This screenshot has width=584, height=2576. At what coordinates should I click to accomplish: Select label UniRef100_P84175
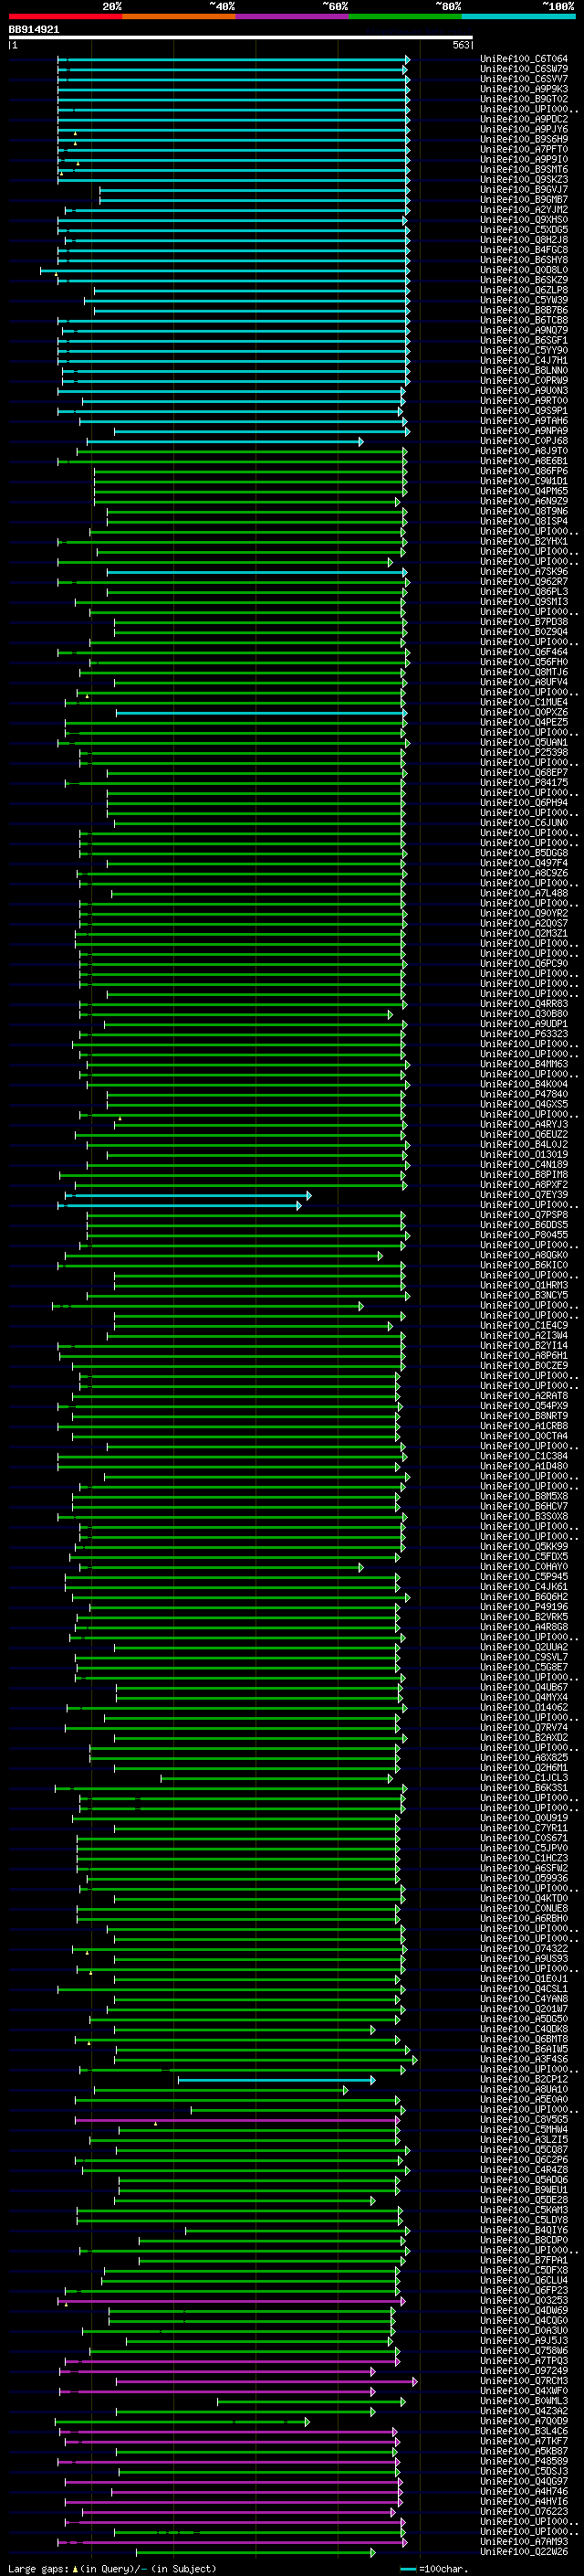[524, 783]
